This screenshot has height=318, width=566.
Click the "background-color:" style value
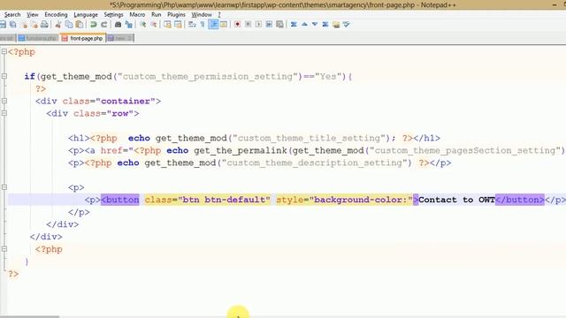click(362, 200)
